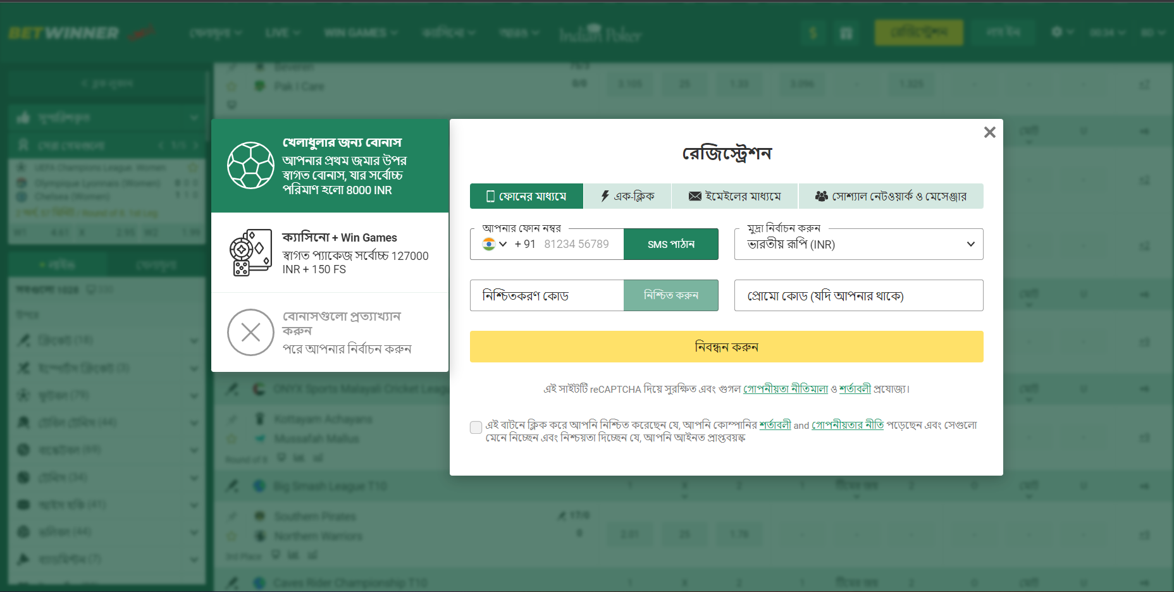1174x592 pixels.
Task: Click the yellow header registration button
Action: click(x=919, y=32)
